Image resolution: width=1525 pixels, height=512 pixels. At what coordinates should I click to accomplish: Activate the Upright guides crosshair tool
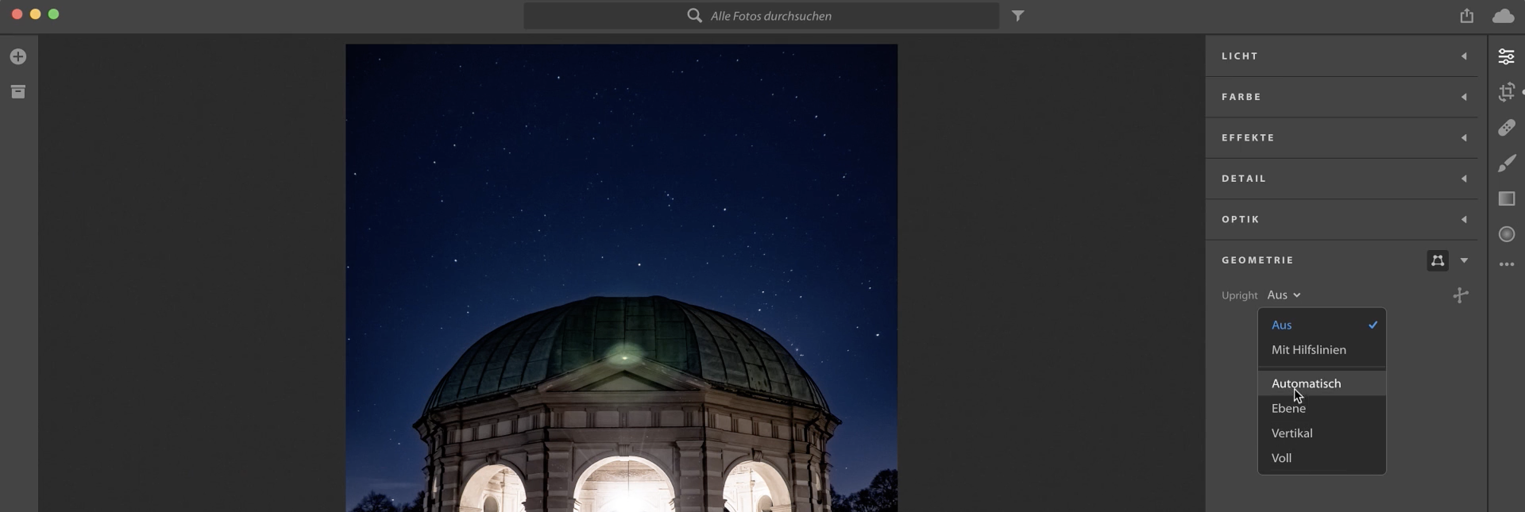1460,295
